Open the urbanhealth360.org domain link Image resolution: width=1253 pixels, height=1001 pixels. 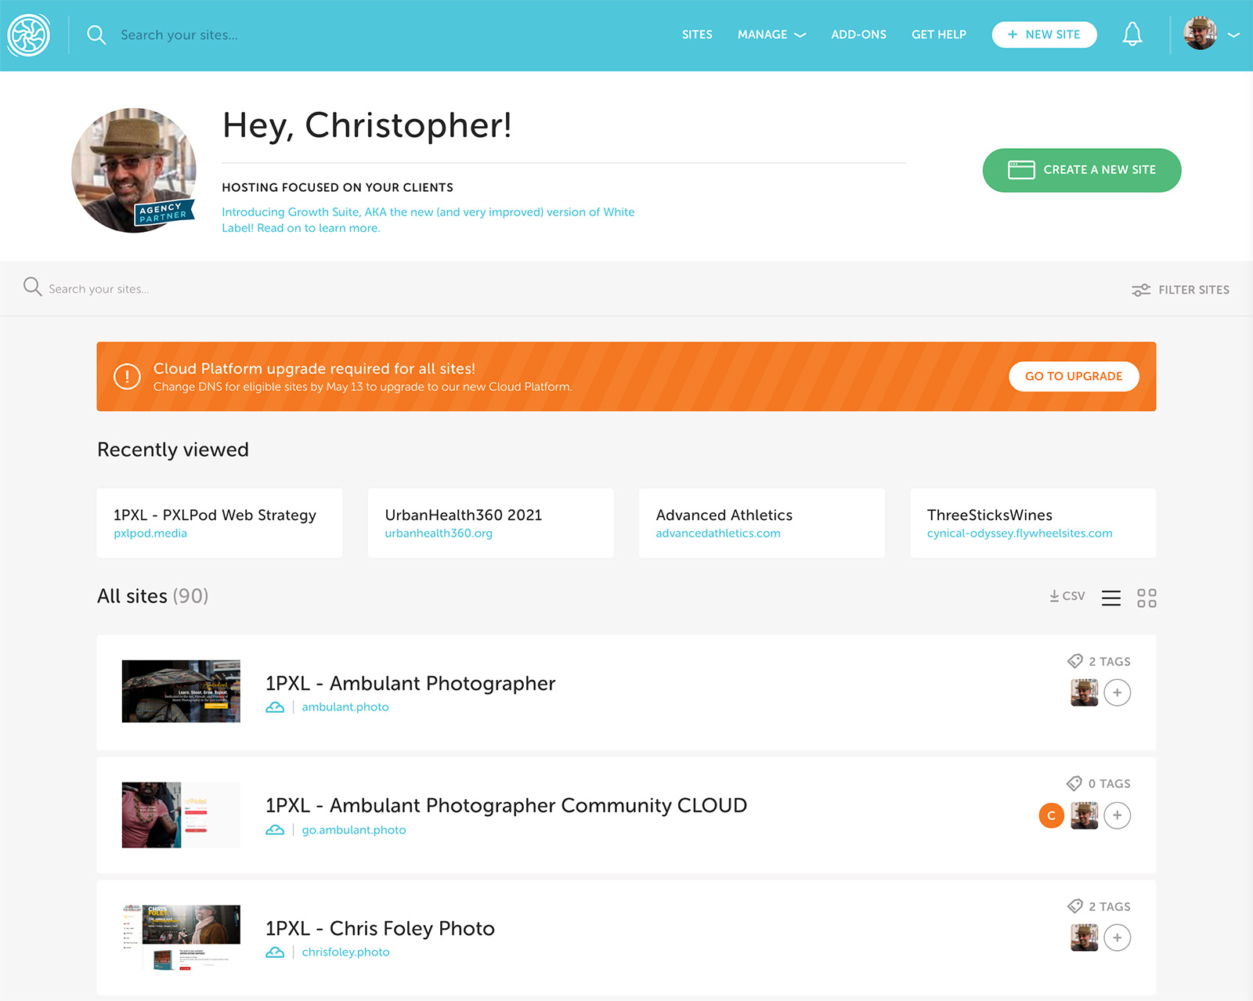tap(439, 533)
